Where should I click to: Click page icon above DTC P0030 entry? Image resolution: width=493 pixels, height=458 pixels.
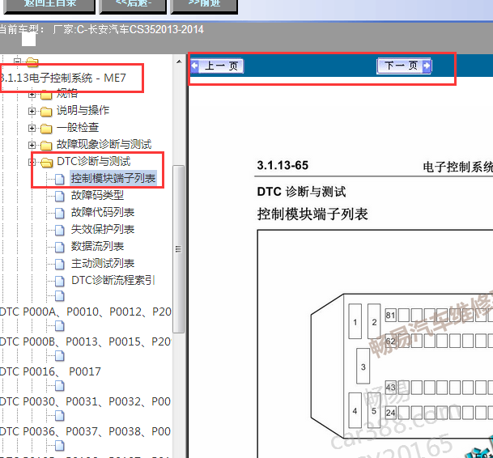[x=59, y=386]
